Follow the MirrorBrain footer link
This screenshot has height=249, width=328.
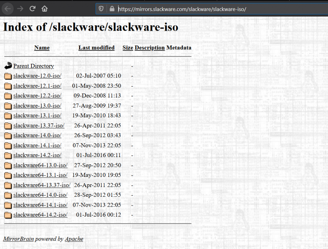18,239
